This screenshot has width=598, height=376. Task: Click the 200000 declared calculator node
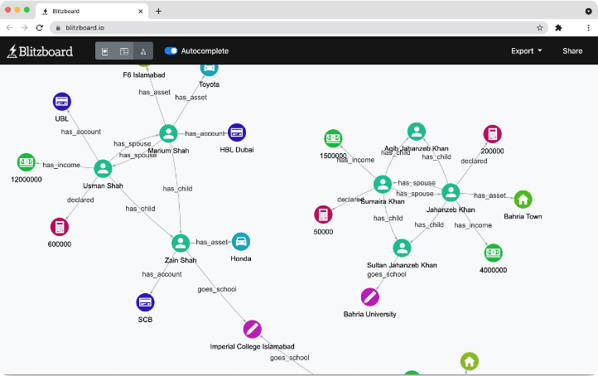492,134
